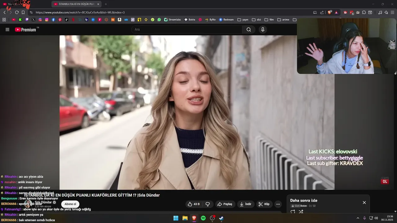The image size is (397, 223).
Task: Expand the yayın bookmarks folder
Action: (243, 20)
